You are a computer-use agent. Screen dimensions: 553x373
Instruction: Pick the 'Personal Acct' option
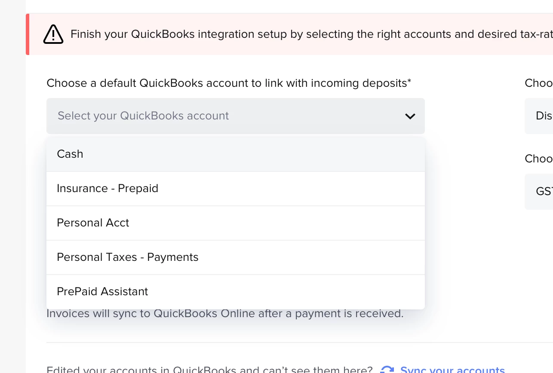236,223
